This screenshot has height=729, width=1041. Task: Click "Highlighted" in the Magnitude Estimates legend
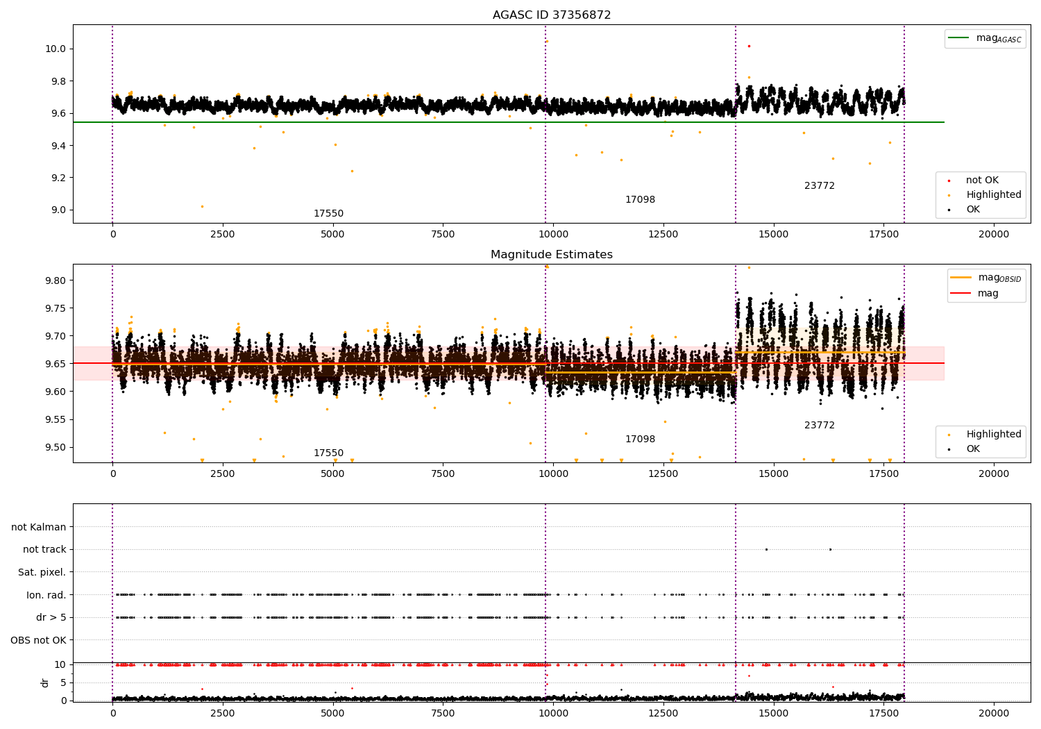point(993,435)
